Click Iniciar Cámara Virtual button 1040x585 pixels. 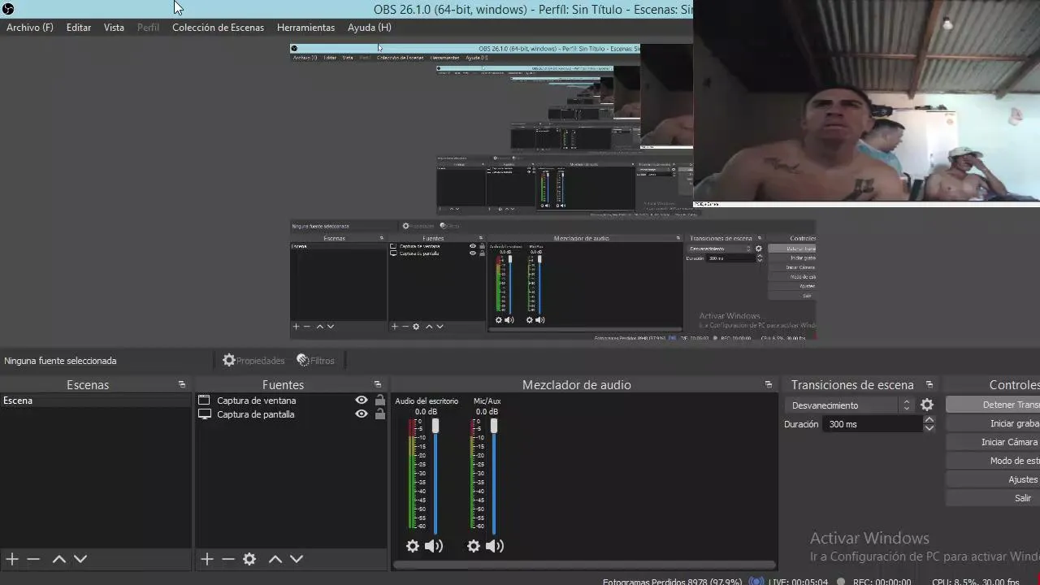tap(993, 442)
